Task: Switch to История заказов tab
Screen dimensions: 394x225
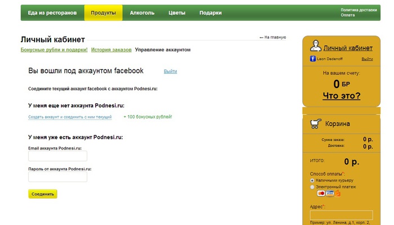Action: click(111, 50)
